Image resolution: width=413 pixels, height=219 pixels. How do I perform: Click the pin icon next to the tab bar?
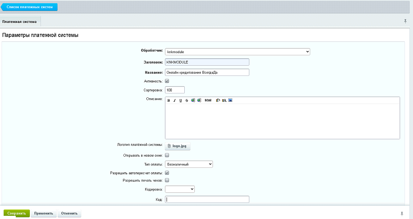405,21
